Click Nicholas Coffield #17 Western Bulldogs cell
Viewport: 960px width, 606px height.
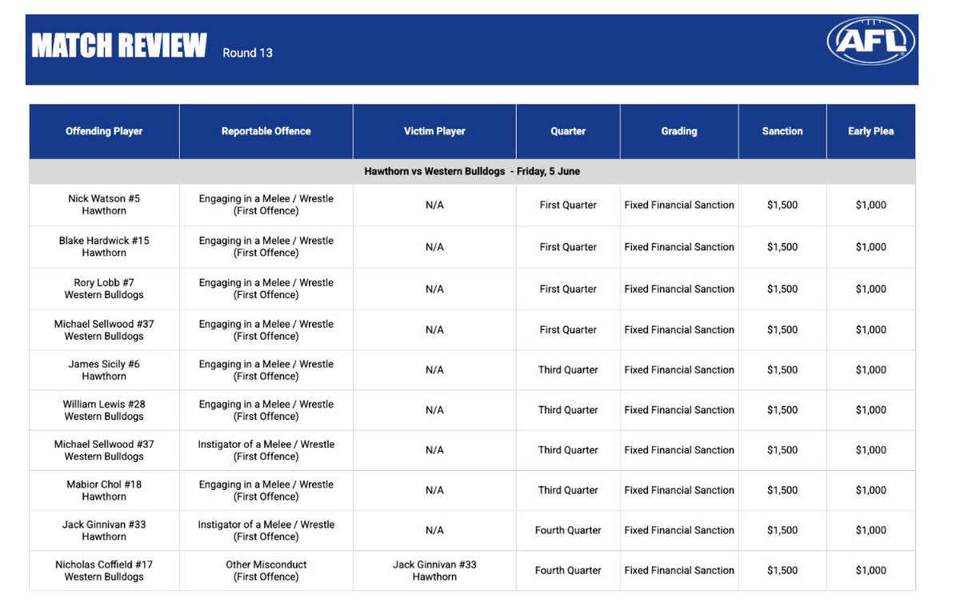[104, 571]
